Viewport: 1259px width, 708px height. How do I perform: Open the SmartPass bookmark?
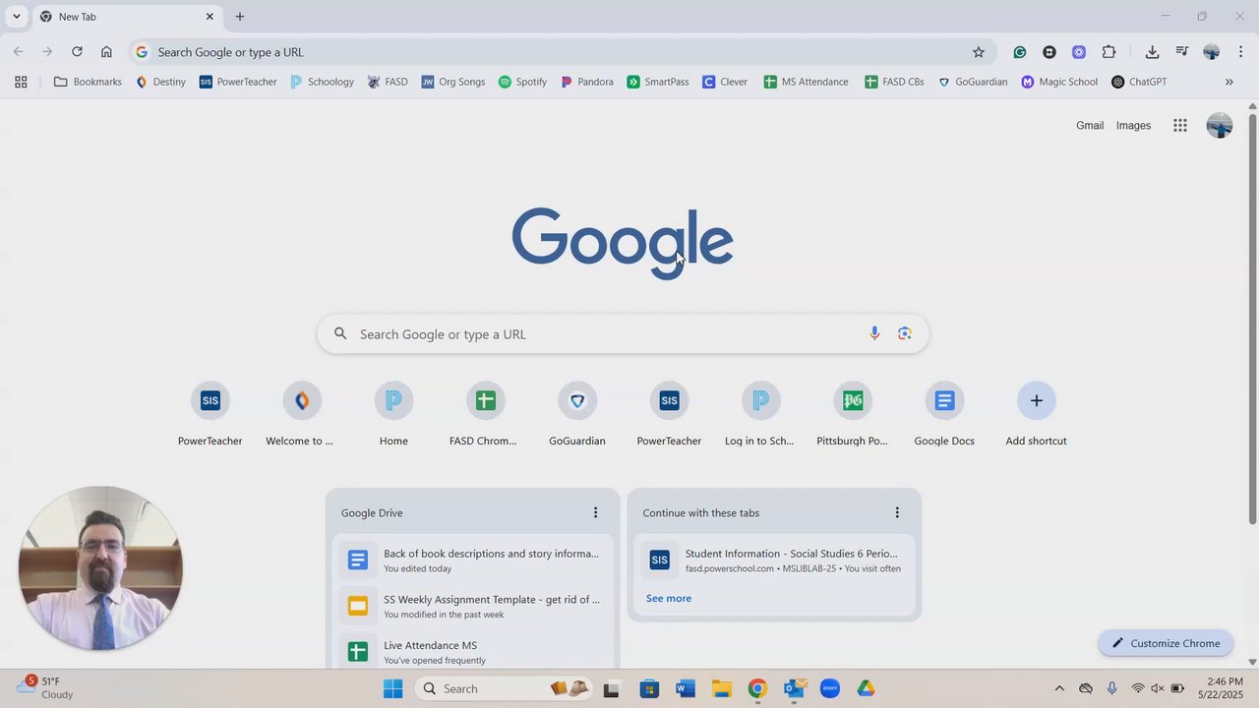point(658,82)
